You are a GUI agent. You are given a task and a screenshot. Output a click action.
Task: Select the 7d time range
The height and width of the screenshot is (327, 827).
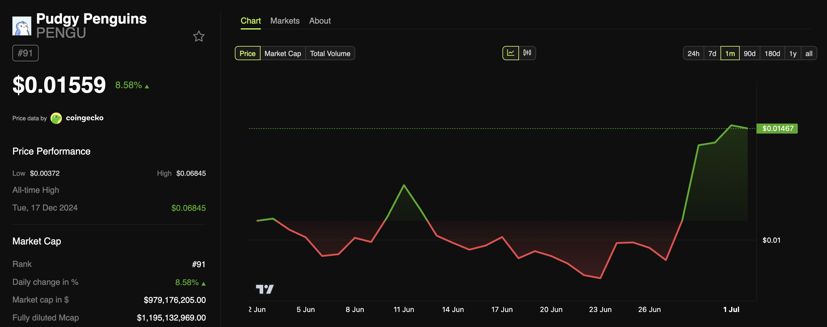coord(713,53)
